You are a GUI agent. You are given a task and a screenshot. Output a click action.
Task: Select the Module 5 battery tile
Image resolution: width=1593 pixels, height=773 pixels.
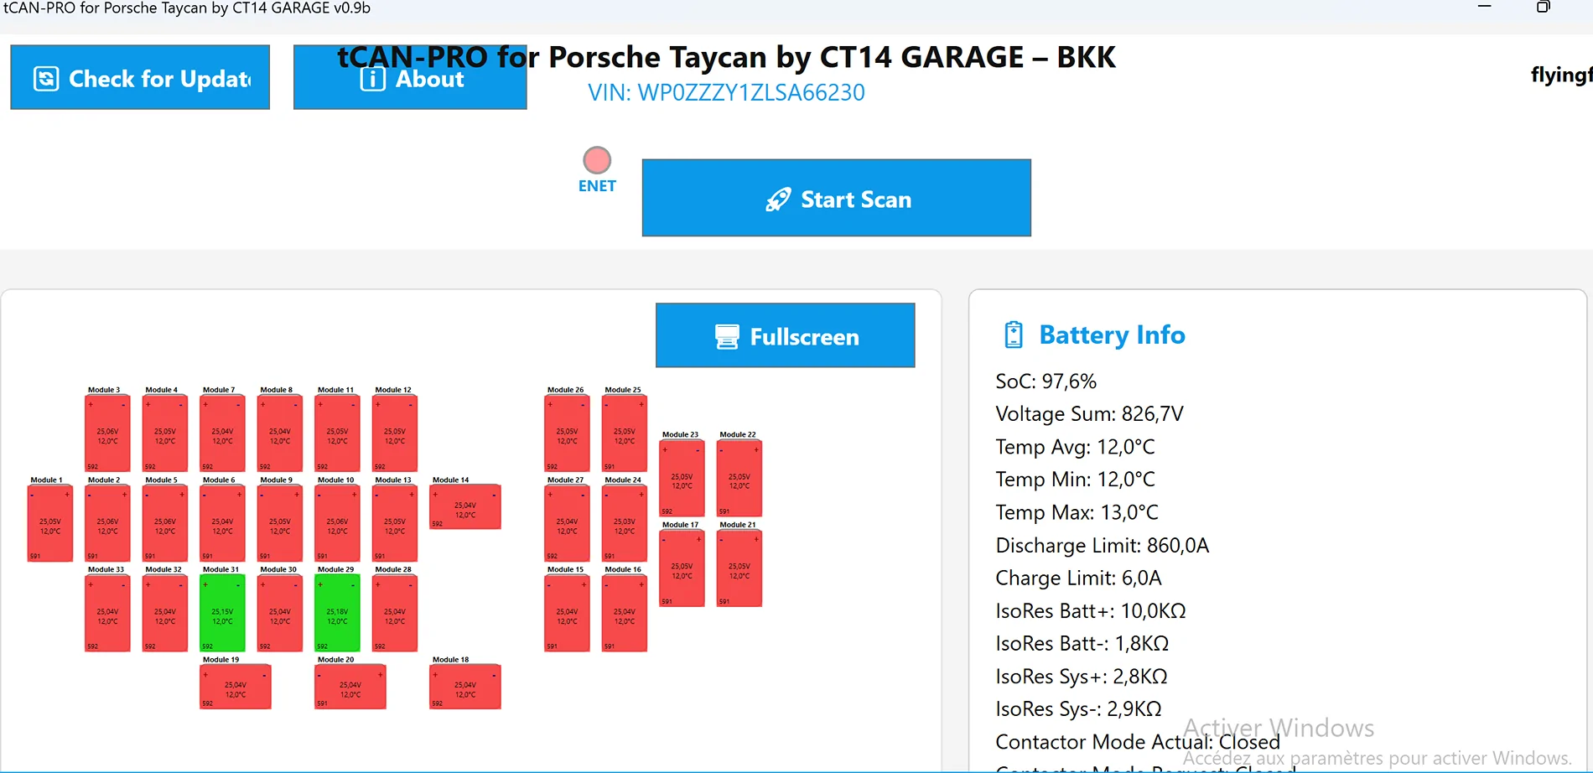(165, 523)
